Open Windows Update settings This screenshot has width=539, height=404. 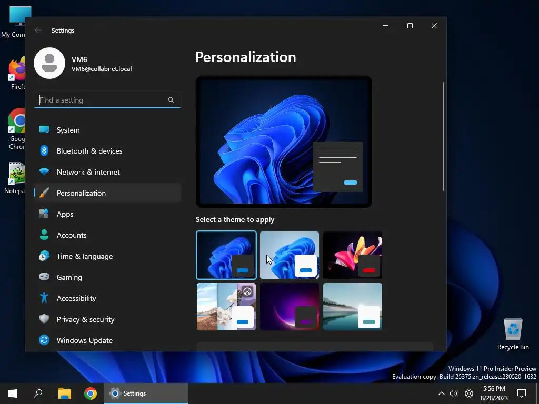pyautogui.click(x=107, y=340)
